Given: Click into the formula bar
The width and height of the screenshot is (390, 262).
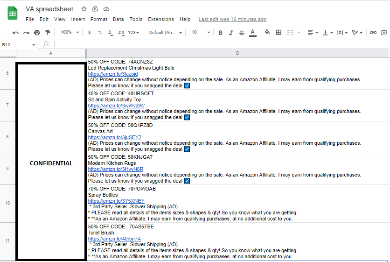Looking at the screenshot, I should [x=222, y=45].
